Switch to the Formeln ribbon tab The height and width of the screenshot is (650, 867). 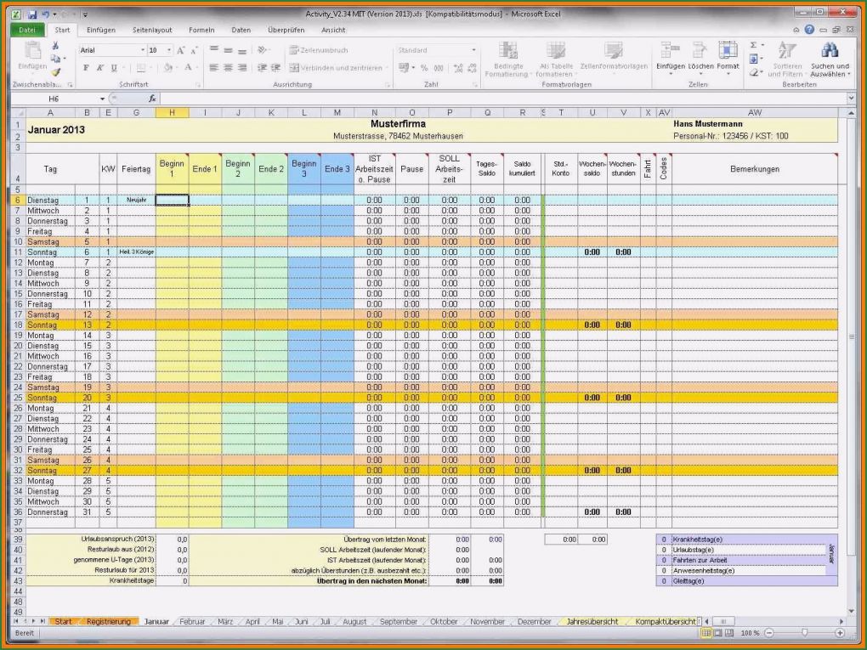tap(201, 30)
